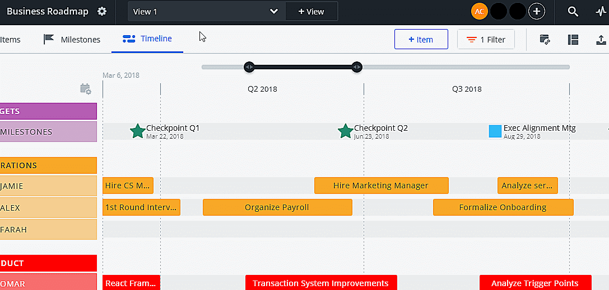Click the AC user avatar
This screenshot has width=609, height=290.
click(x=480, y=11)
